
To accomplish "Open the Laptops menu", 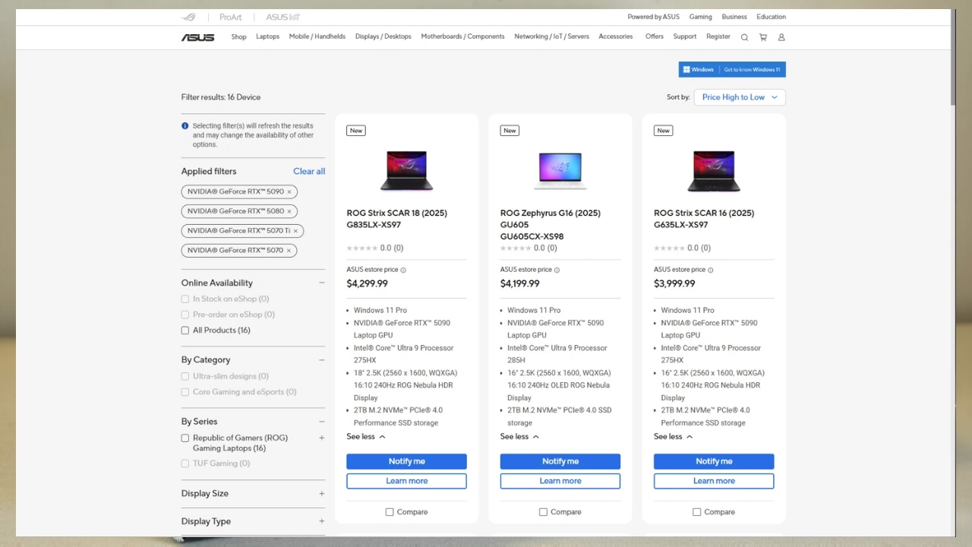I will pos(267,36).
